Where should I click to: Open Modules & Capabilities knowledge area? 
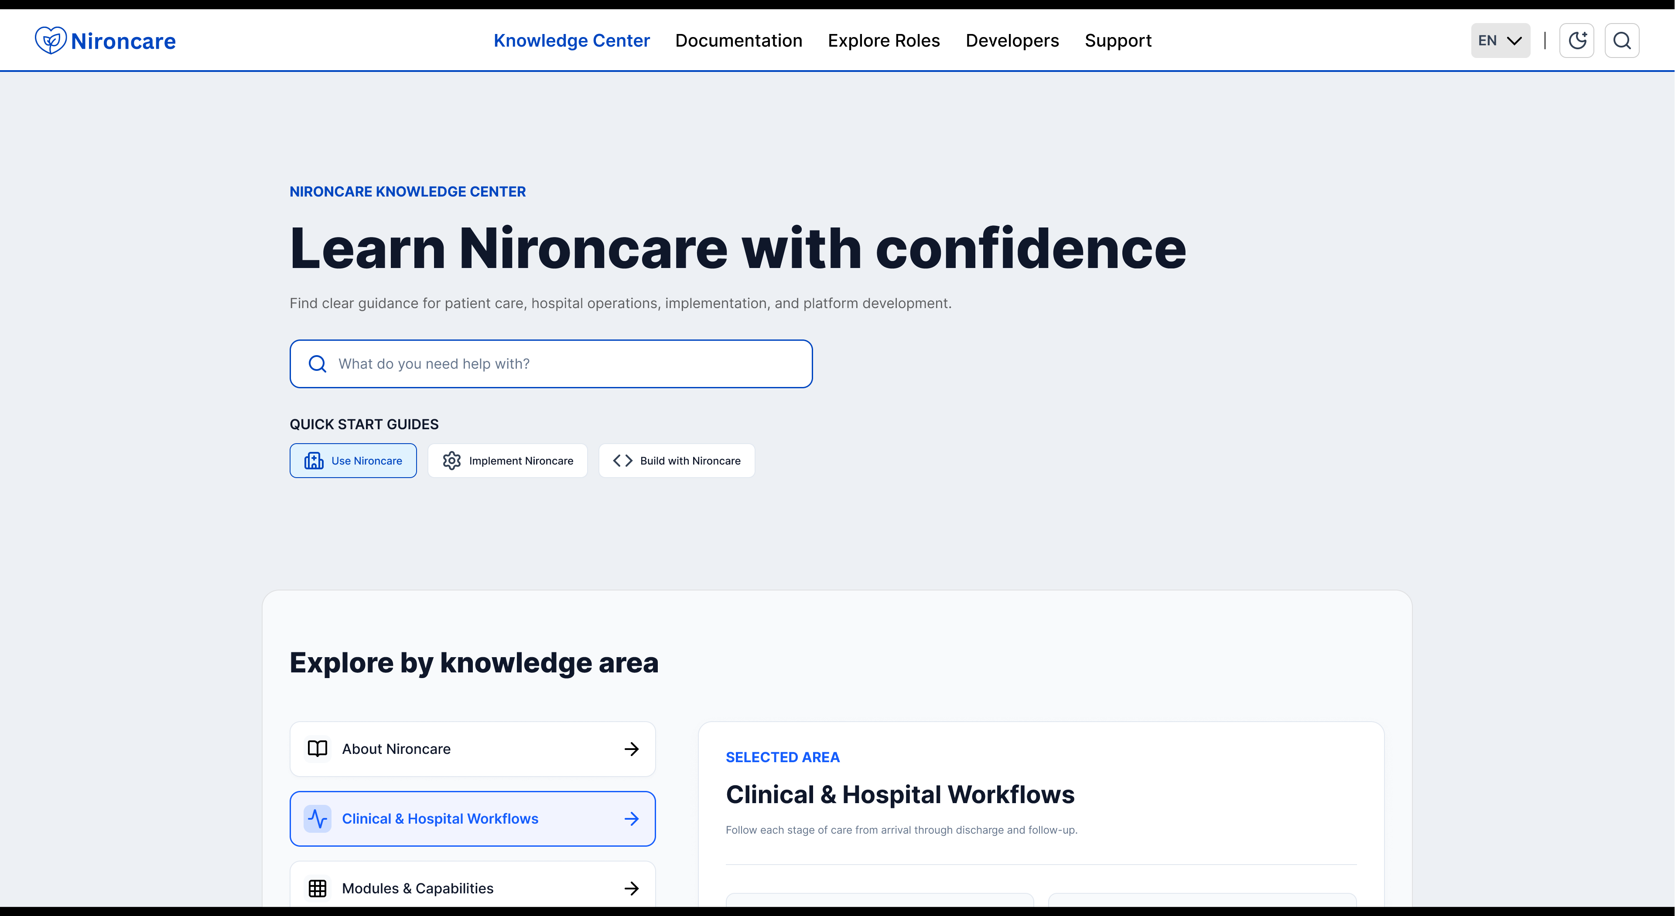[x=473, y=885]
